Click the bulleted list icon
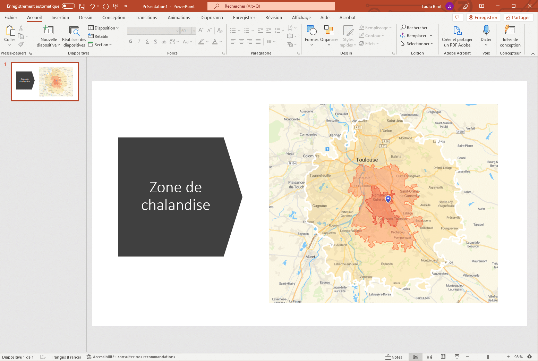This screenshot has height=361, width=538. (233, 31)
